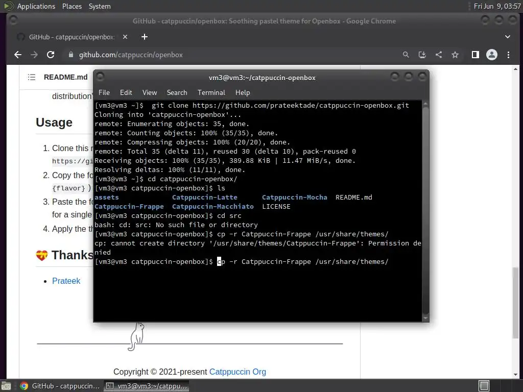
Task: Open the Catppuccin Org link
Action: (237, 372)
